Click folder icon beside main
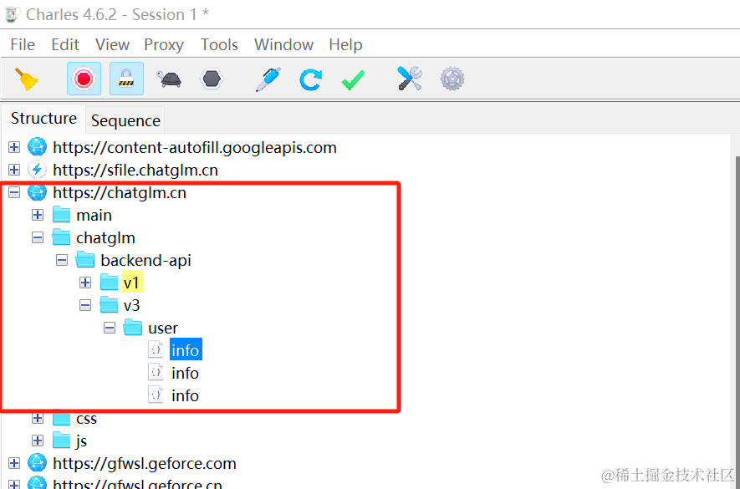 [61, 215]
